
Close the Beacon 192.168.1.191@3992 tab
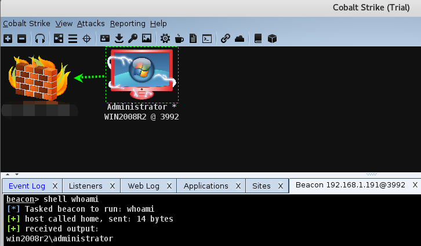(415, 184)
